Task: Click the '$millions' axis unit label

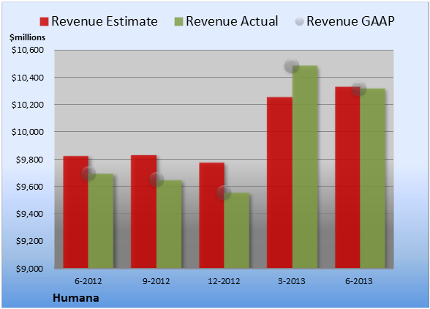Action: [x=28, y=37]
